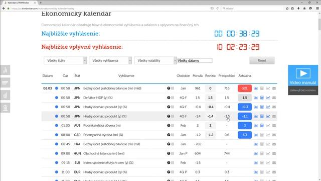Screen dimensions: 321x181
Task: Open bar chart for GER Priemyselná výroba row
Action: [x=256, y=135]
